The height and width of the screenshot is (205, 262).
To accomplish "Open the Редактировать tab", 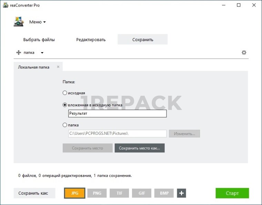I will (x=91, y=40).
